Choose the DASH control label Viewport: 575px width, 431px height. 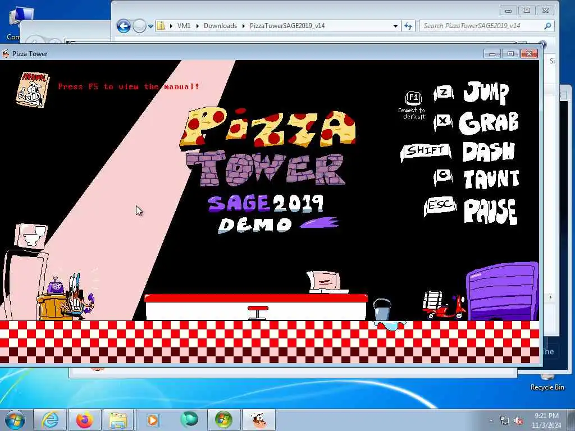pos(489,152)
